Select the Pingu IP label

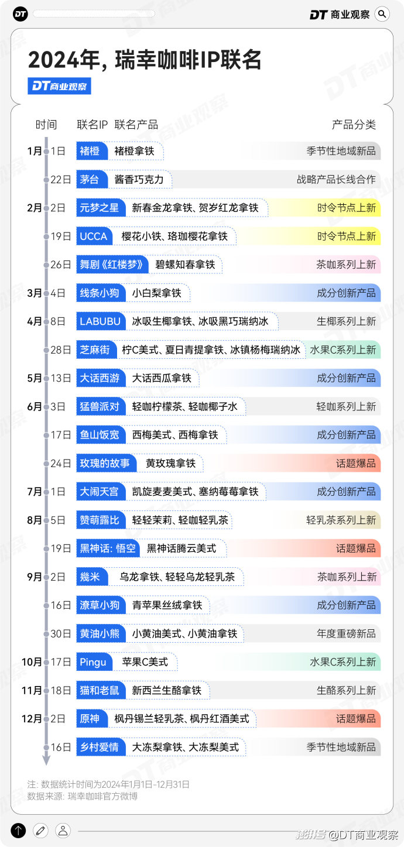pyautogui.click(x=94, y=662)
